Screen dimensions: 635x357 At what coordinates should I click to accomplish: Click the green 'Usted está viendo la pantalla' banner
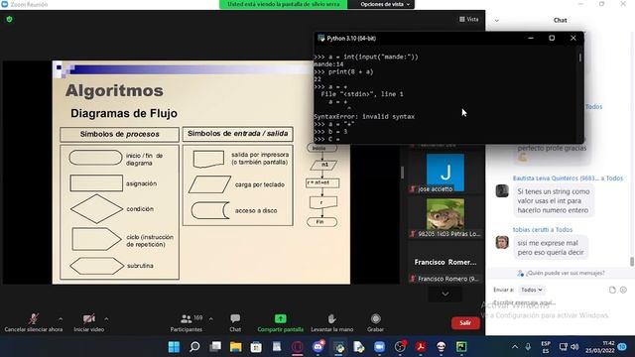[283, 4]
